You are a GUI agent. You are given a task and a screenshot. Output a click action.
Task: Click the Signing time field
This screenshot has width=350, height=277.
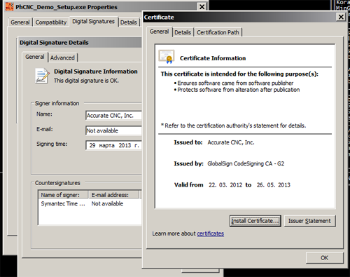tap(113, 145)
